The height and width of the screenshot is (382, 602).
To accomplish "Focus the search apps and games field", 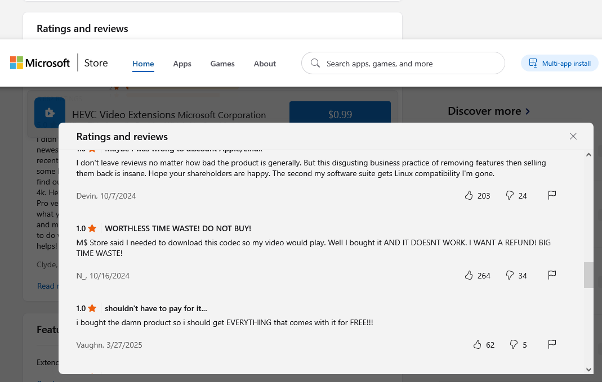I will coord(403,63).
